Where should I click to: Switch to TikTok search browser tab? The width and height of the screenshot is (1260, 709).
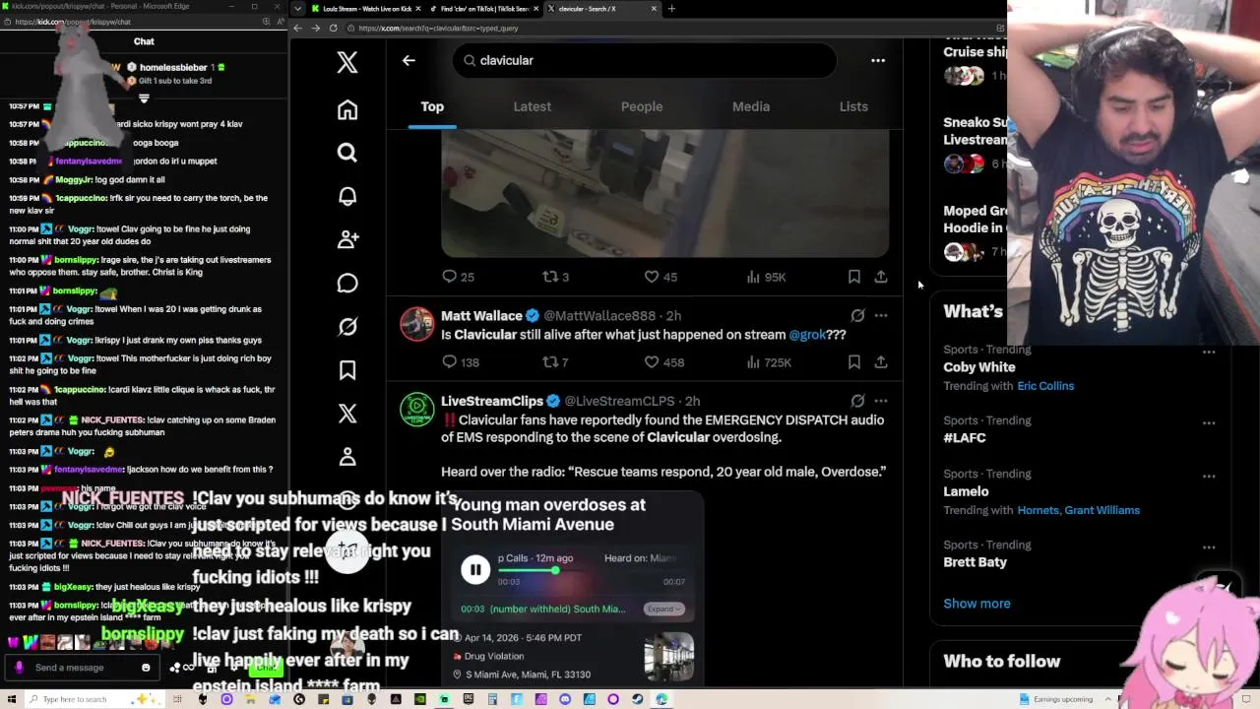(485, 9)
